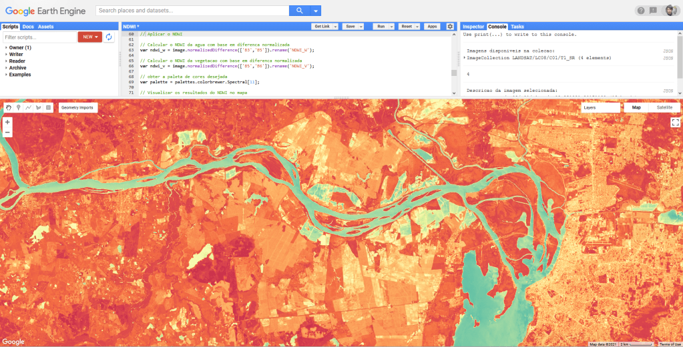Switch base layer to Map view
Screen dimensions: 683x347
point(636,107)
